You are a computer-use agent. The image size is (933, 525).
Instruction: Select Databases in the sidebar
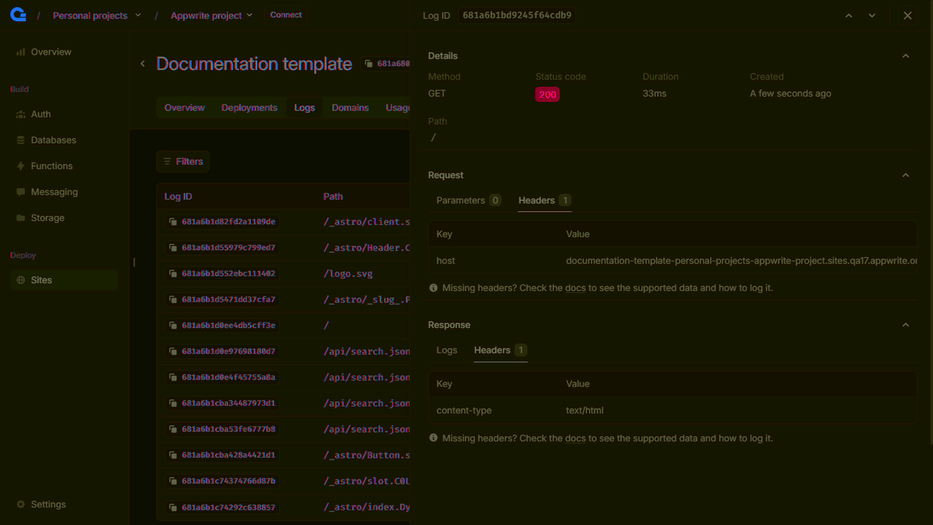52,139
